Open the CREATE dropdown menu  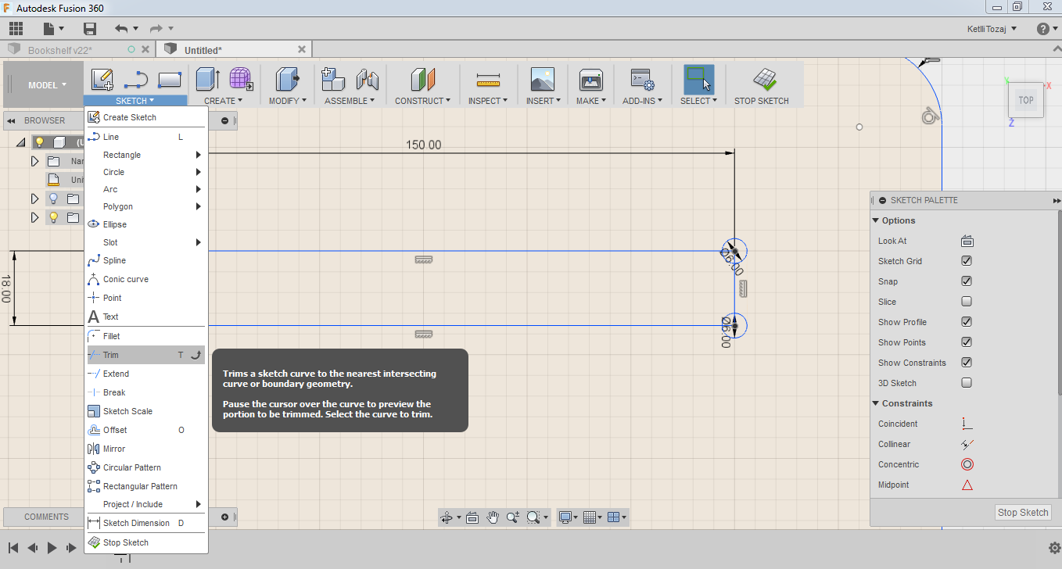pyautogui.click(x=224, y=101)
